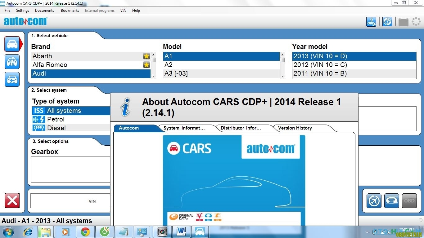Screen dimensions: 424x238
Task: Click the disabled External programs menu
Action: pyautogui.click(x=100, y=10)
